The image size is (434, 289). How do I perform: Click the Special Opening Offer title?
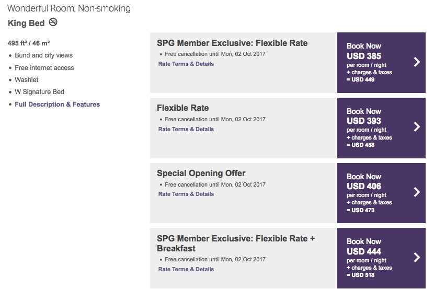click(x=201, y=174)
